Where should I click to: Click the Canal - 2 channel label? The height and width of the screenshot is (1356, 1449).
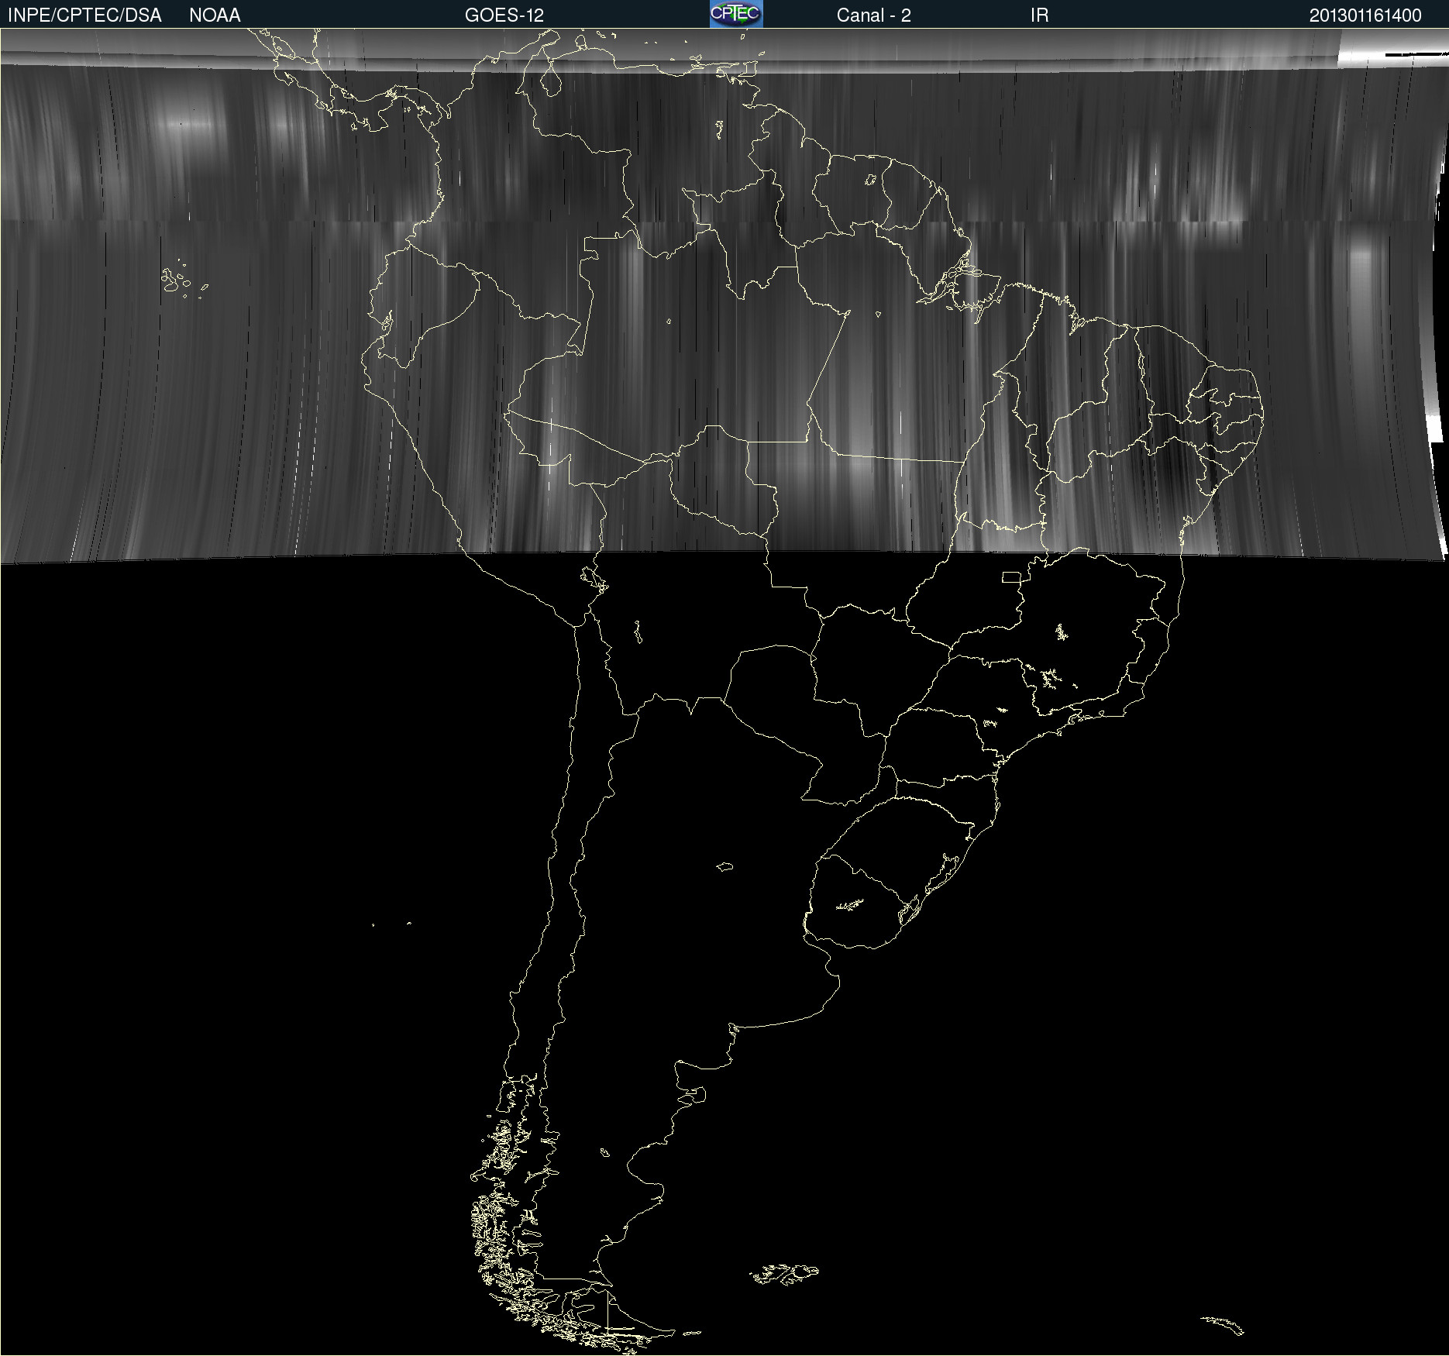coord(874,15)
